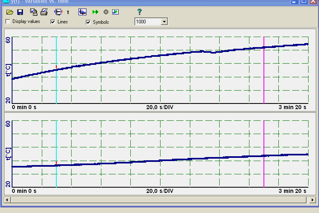Select the cyan cursor line in upper graph
319x213 pixels.
56,70
